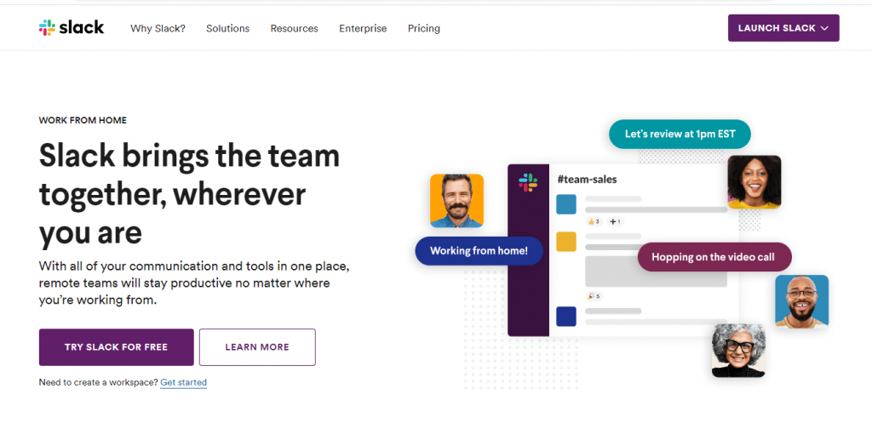
Task: Click the Slack icon in illustration sidebar
Action: tap(528, 183)
